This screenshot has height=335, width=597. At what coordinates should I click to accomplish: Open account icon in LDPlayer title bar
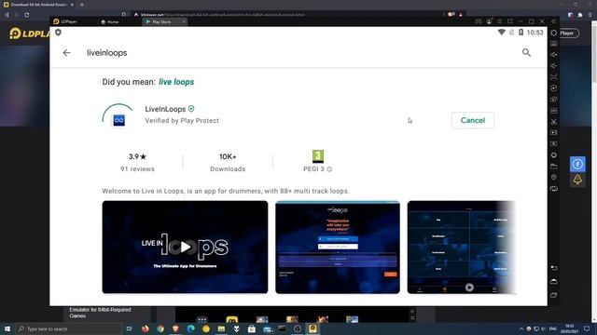[x=489, y=21]
